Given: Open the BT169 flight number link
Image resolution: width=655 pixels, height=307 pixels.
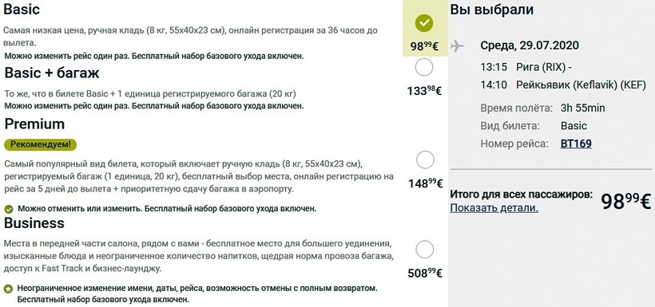Looking at the screenshot, I should [x=576, y=144].
